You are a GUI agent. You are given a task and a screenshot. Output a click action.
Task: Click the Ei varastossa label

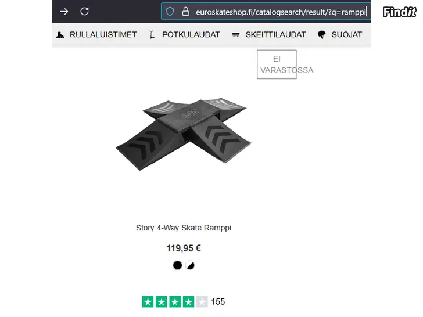[x=277, y=64]
